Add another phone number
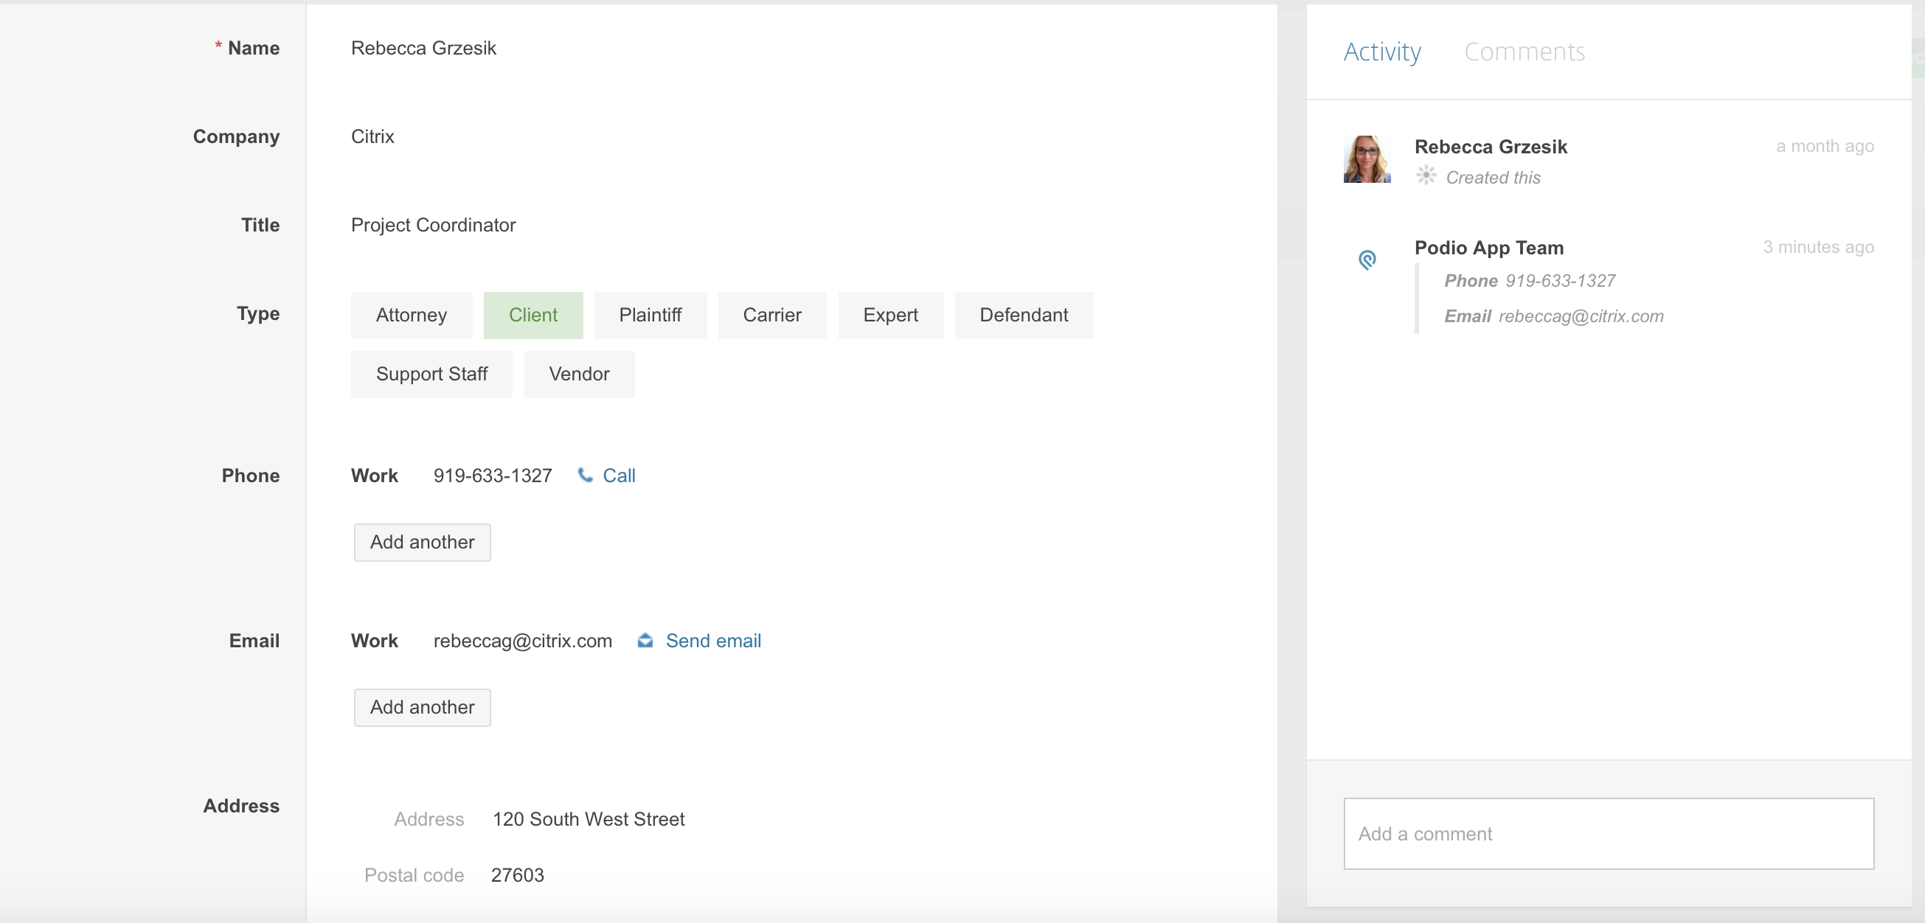The width and height of the screenshot is (1925, 923). [x=422, y=542]
